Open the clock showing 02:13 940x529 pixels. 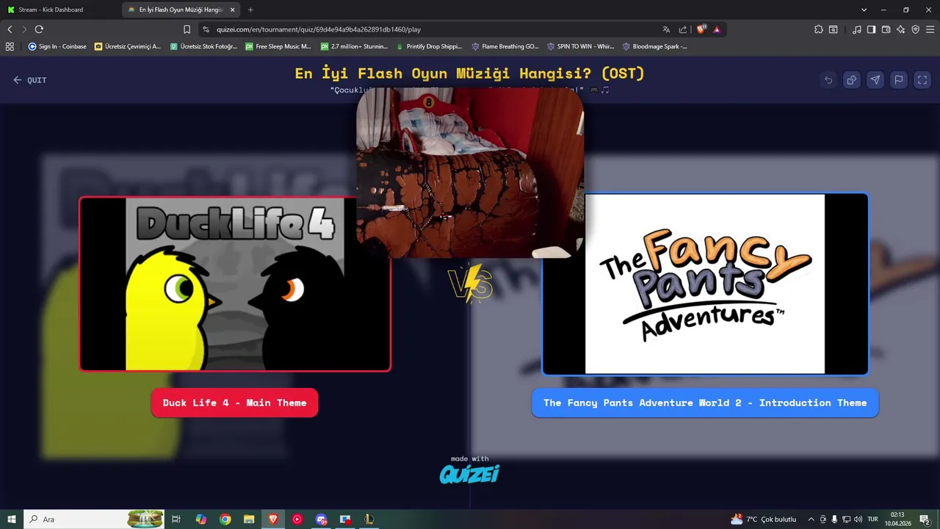click(897, 519)
